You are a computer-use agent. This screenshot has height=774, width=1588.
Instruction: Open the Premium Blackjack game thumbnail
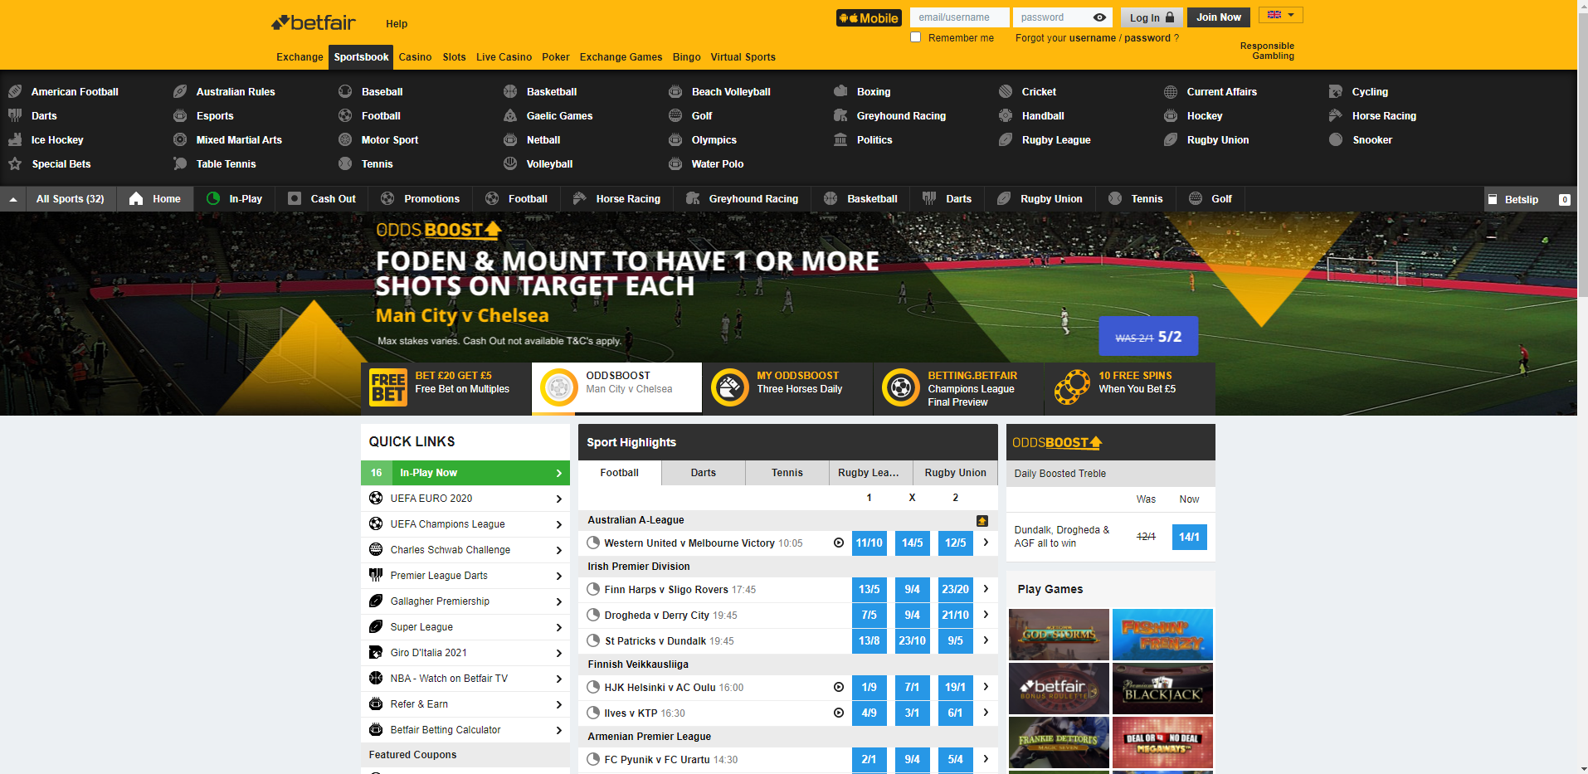pyautogui.click(x=1162, y=689)
